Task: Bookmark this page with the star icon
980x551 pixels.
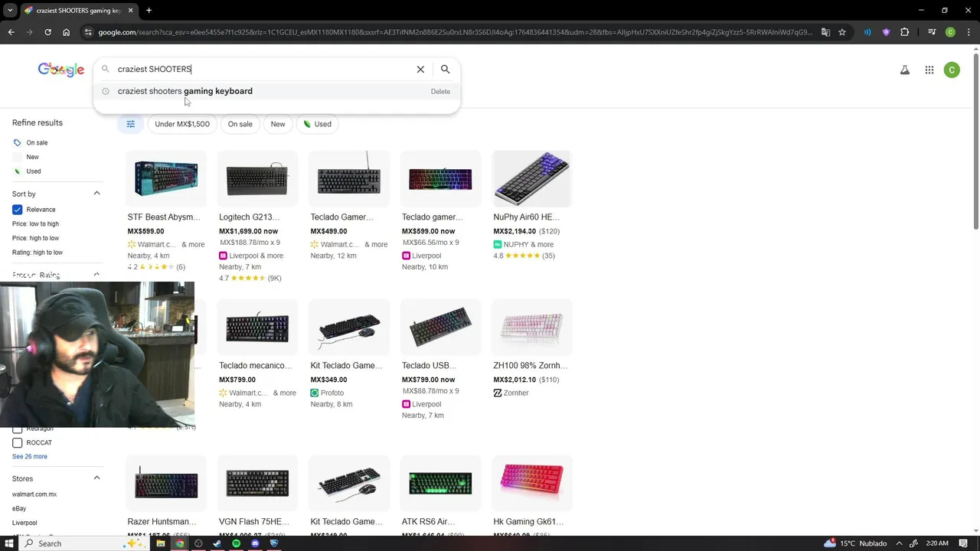Action: click(842, 32)
